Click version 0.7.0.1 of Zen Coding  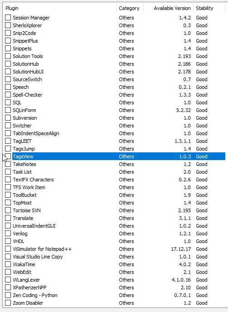pos(182,295)
